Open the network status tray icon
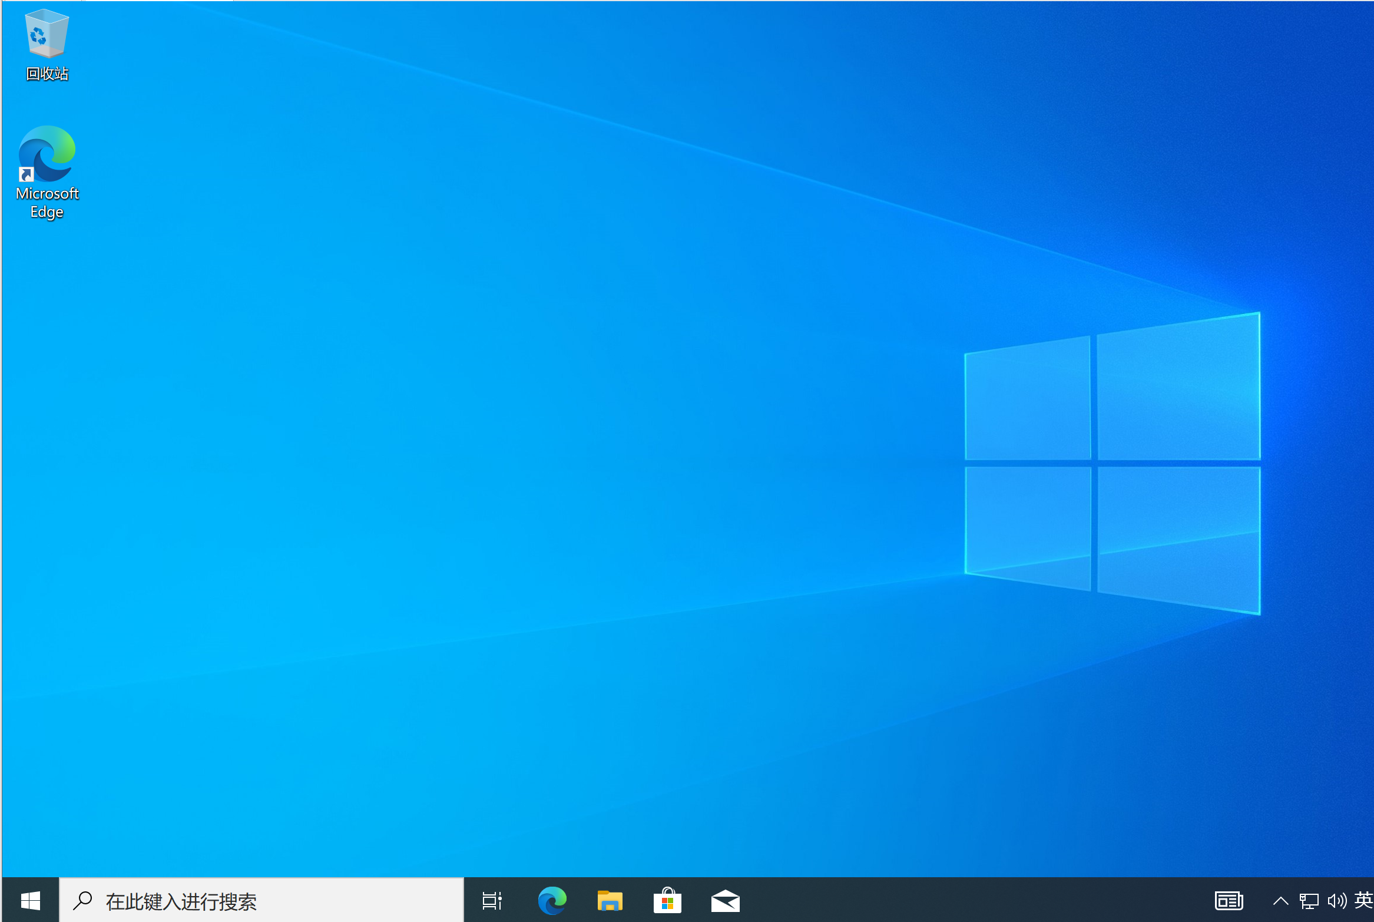Screen dimensions: 1374x922 click(x=1309, y=900)
